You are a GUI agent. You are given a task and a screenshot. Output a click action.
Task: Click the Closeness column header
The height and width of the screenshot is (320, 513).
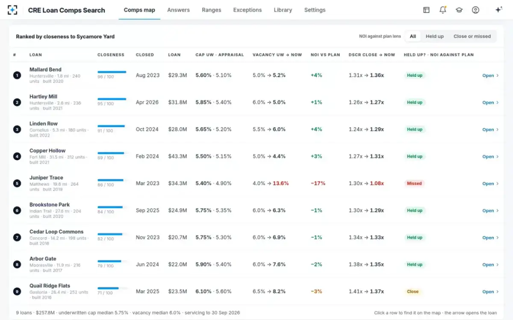coord(111,55)
